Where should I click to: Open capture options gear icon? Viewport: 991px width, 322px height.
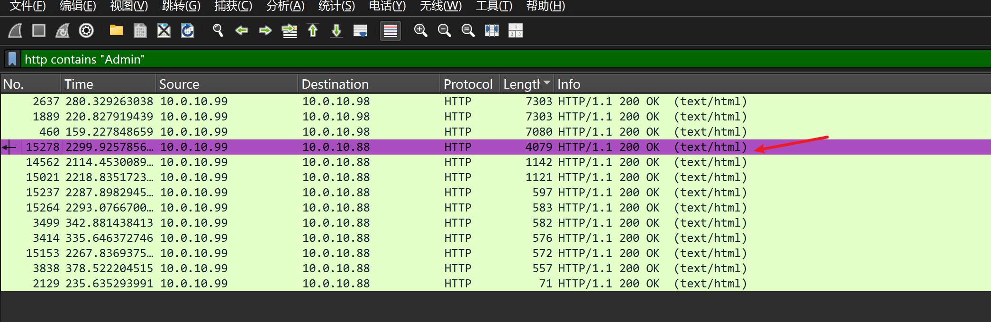(x=86, y=31)
